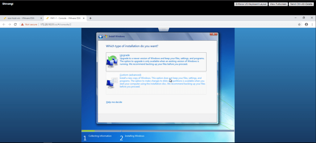
Task: Click the Not secure warning icon
Action: (23, 24)
